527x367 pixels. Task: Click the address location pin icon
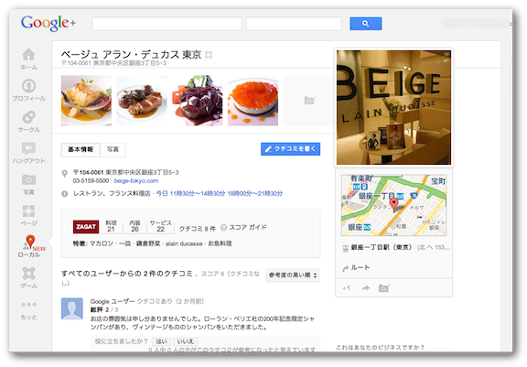[x=65, y=174]
